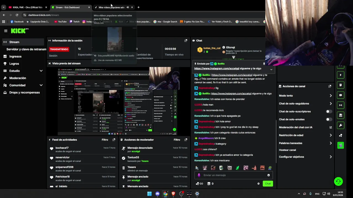Viewport: 353px width, 198px height.
Task: Expand Restricción de edad options
Action: [331, 135]
